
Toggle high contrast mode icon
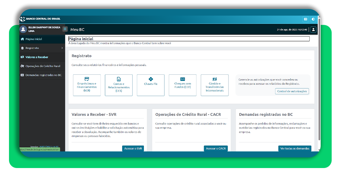point(313,19)
